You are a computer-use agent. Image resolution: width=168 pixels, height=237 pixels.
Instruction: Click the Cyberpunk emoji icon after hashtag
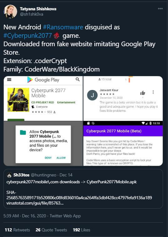pyautogui.click(x=57, y=36)
